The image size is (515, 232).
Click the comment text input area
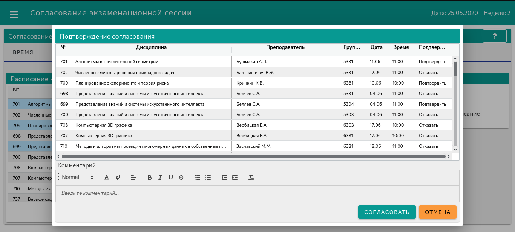point(257,193)
